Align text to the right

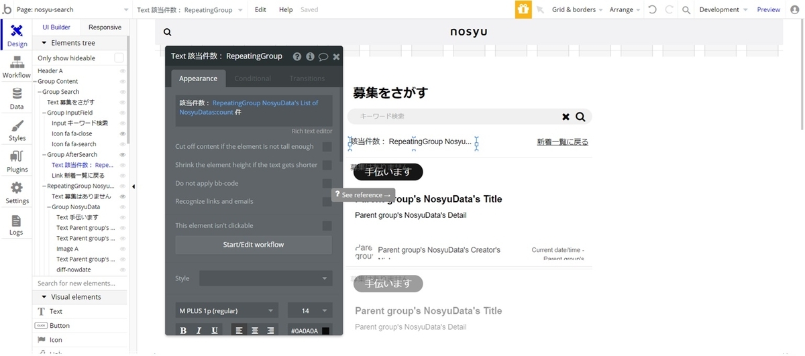coord(270,331)
